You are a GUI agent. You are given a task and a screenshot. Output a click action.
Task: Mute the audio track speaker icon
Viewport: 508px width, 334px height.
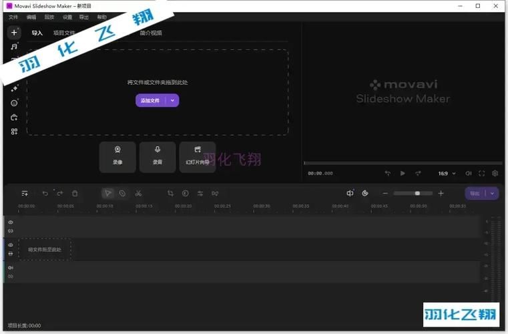(11, 267)
